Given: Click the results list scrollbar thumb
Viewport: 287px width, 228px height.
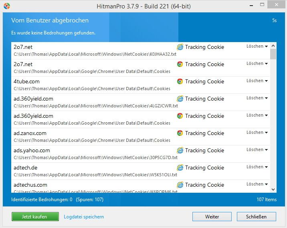Looking at the screenshot, I should (273, 54).
